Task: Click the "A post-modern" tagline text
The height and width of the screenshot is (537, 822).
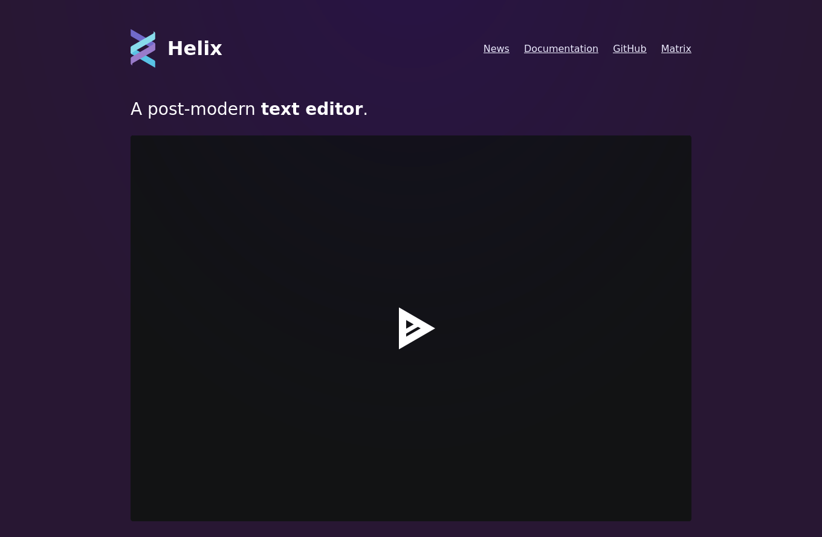Action: click(193, 109)
